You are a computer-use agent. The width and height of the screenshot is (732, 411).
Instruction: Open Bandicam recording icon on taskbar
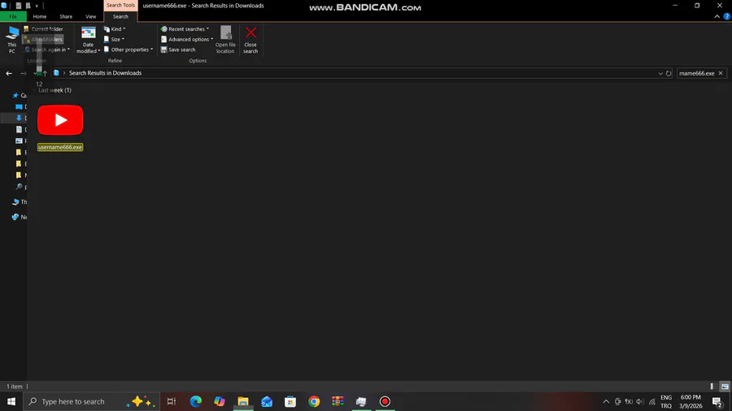[x=385, y=401]
